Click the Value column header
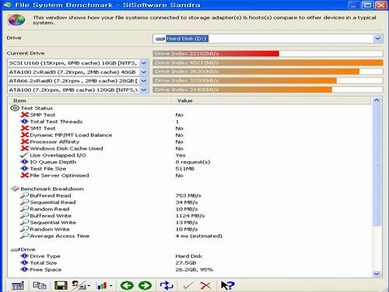Image resolution: width=389 pixels, height=292 pixels. coord(272,100)
